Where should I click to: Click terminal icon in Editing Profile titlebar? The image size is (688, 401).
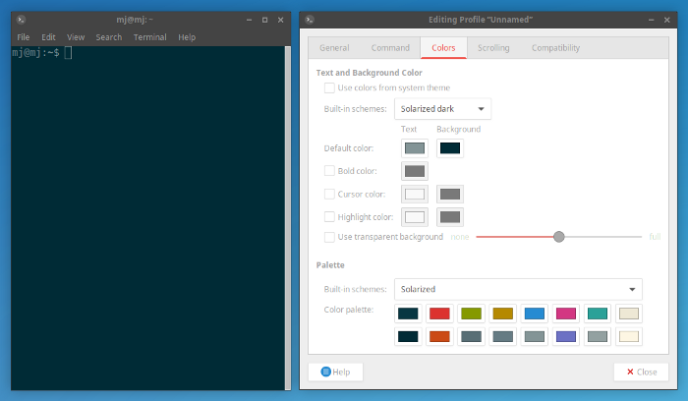coord(310,20)
